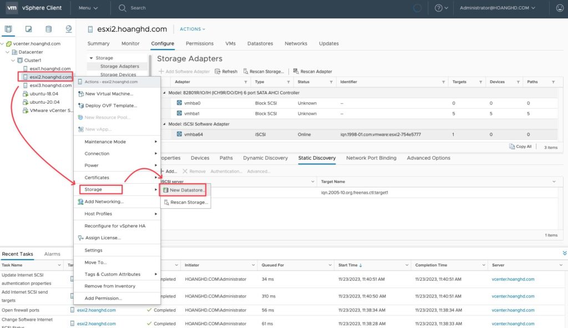
Task: Click Copy All below adapters table
Action: click(520, 147)
